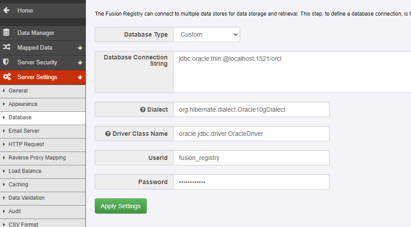Click the Driver Class Name help icon
The image size is (411, 227).
(108, 134)
